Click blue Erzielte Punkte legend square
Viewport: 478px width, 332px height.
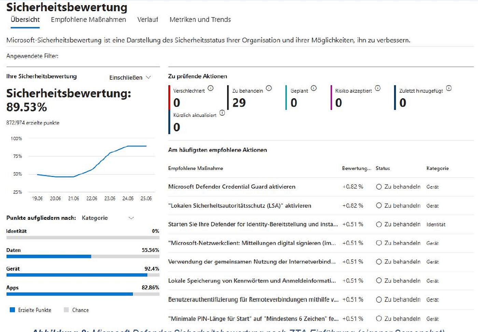pos(13,310)
